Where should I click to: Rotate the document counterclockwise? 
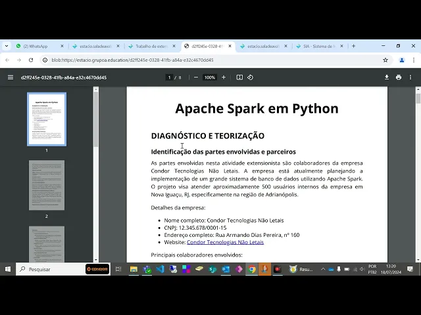(x=250, y=77)
